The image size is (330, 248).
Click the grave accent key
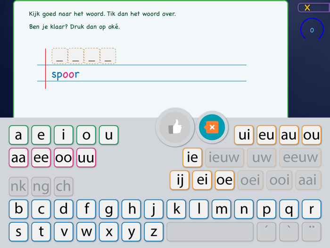click(289, 231)
